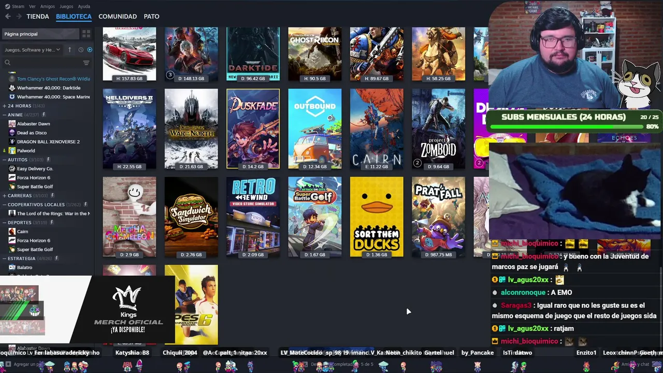Open the Mecha Chameleon game cover

129,217
